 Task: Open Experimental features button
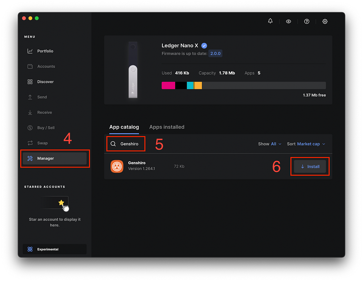[54, 249]
